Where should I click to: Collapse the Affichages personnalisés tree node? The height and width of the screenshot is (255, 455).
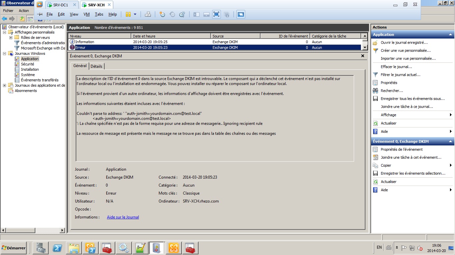click(x=4, y=32)
